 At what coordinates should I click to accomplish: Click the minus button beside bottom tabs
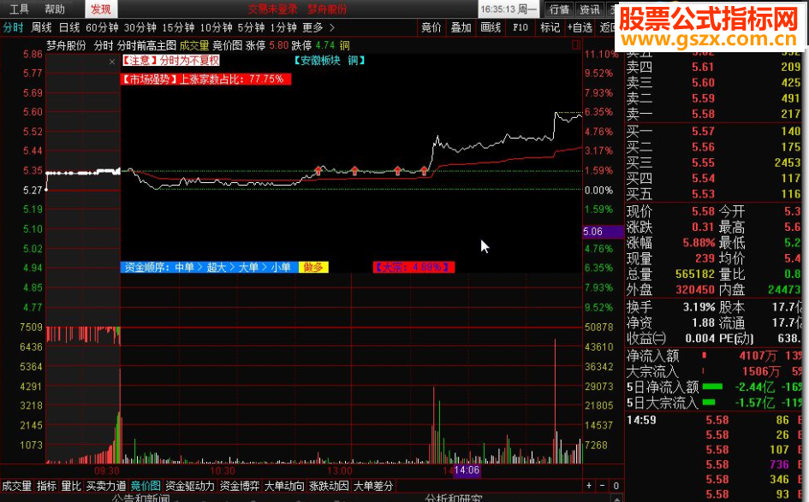[602, 486]
